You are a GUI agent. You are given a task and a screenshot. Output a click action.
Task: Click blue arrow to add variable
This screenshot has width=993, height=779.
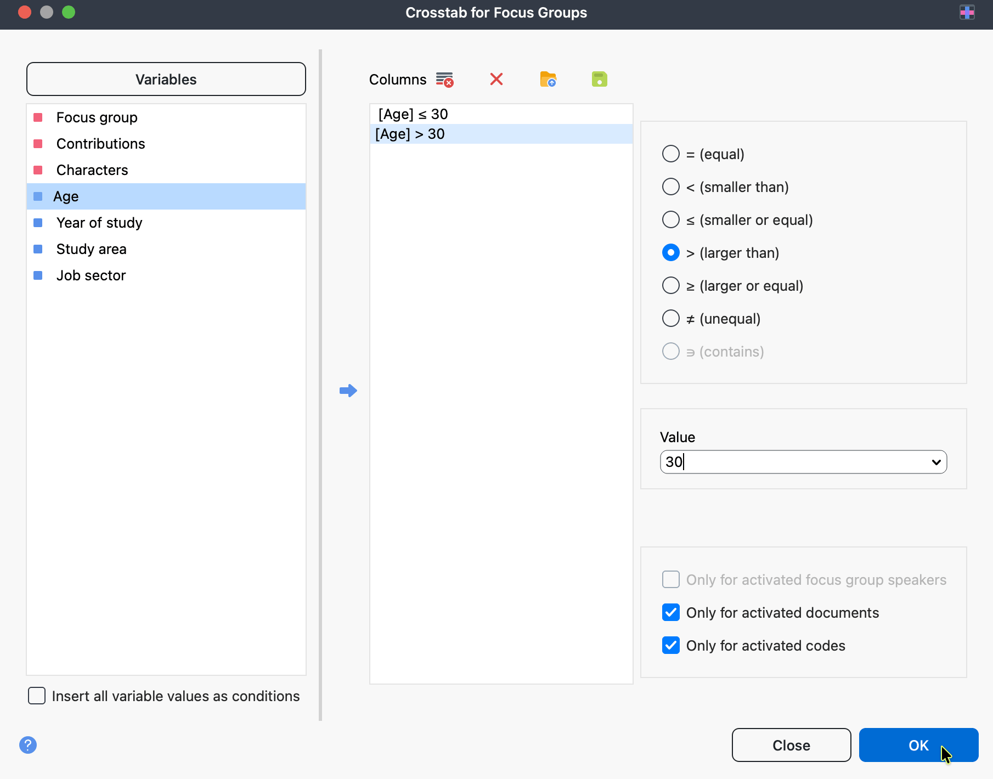(x=348, y=391)
